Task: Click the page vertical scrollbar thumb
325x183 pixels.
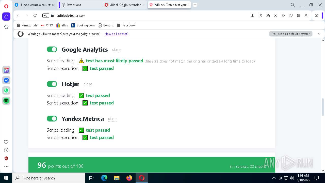Action: [323, 107]
